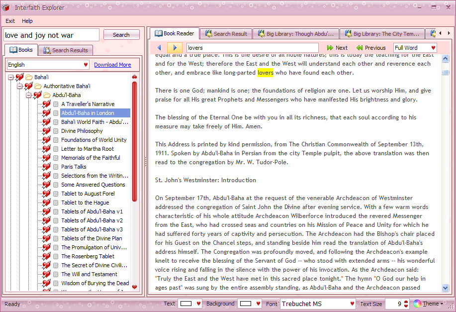The width and height of the screenshot is (456, 312).
Task: Open the Trebuchet MS font dropdown
Action: tap(352, 304)
